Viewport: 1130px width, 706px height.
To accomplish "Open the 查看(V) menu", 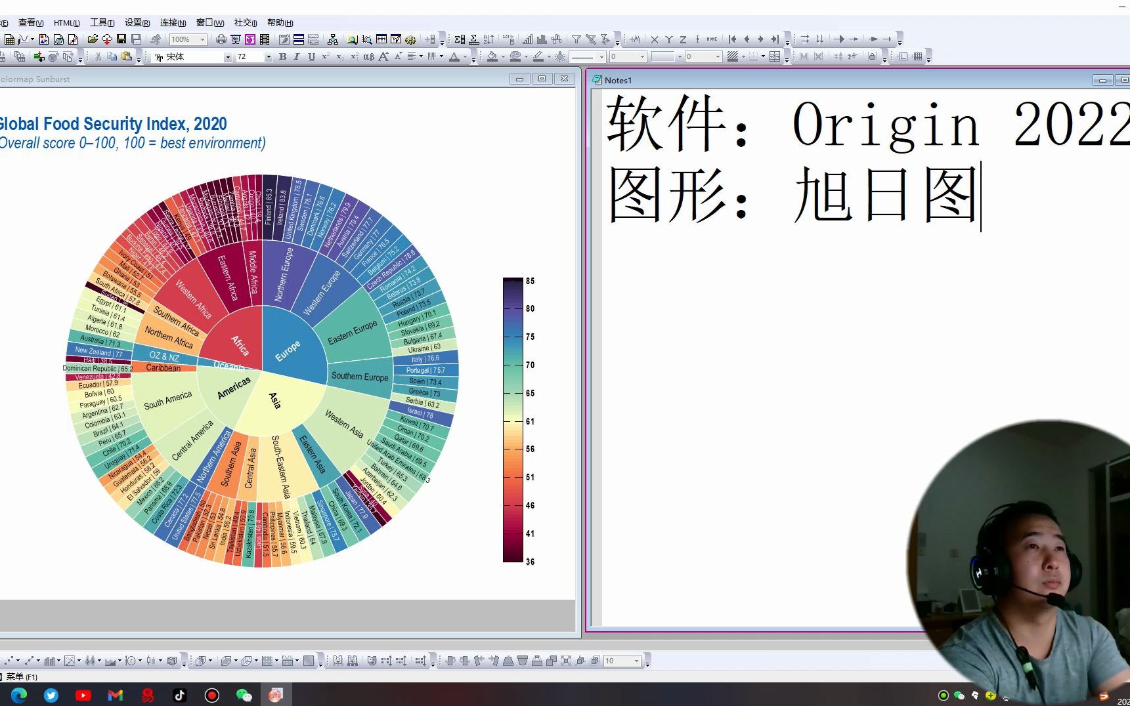I will pos(31,23).
